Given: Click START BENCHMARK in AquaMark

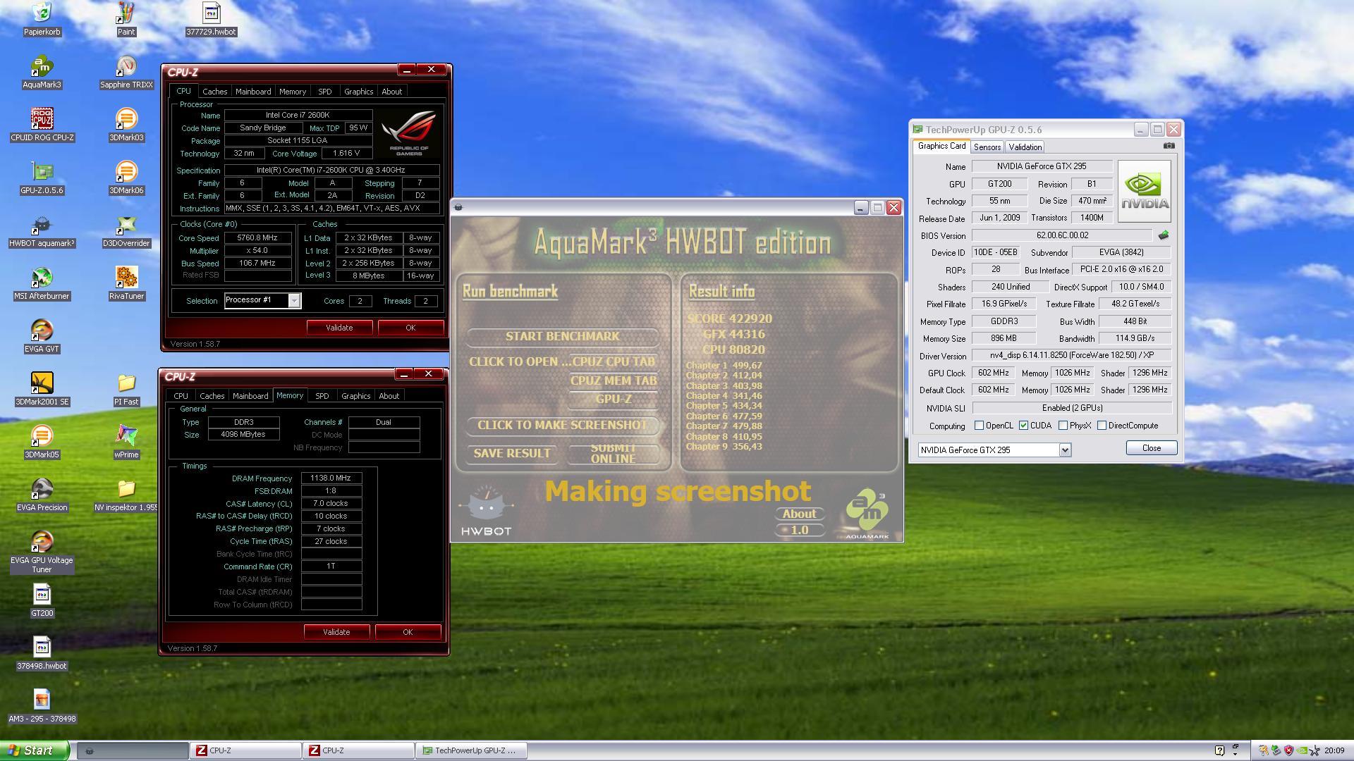Looking at the screenshot, I should click(562, 337).
